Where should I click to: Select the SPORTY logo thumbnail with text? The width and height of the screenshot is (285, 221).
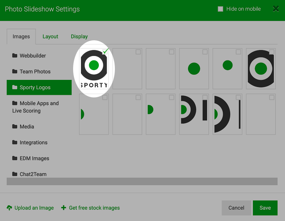[94, 69]
